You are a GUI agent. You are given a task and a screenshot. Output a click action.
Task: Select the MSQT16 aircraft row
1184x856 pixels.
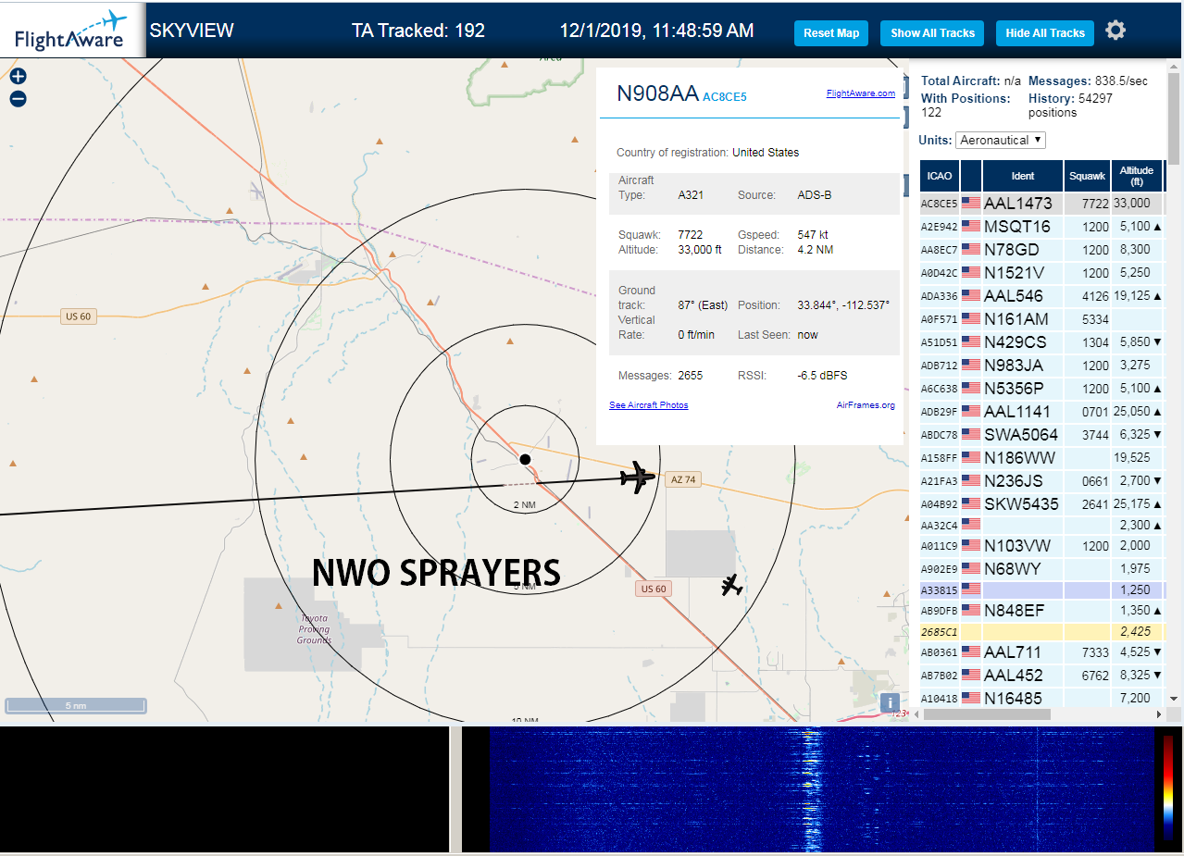(x=1041, y=227)
